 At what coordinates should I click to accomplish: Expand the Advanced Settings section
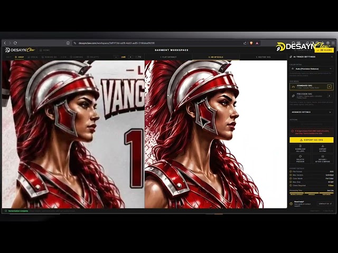pyautogui.click(x=312, y=112)
